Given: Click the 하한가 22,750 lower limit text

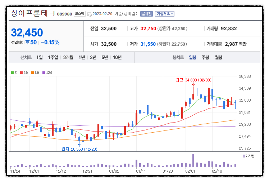Looking at the screenshot, I should click(x=172, y=44).
